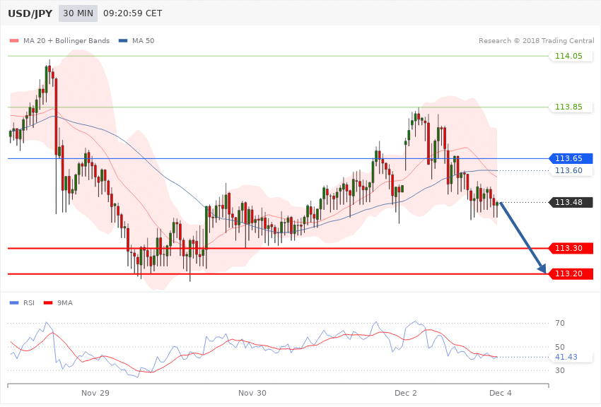The height and width of the screenshot is (407, 601).
Task: Click the Dec 4 date axis label
Action: click(x=500, y=393)
